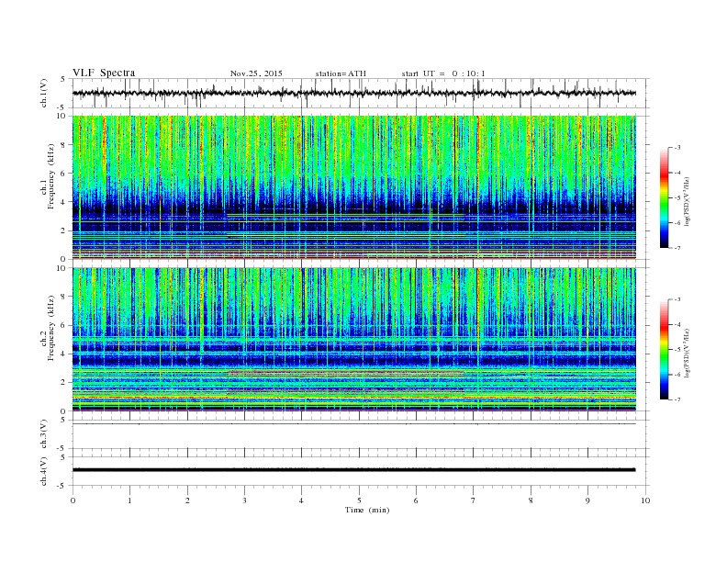Image resolution: width=727 pixels, height=562 pixels.
Task: Click the ch.1 voltage waveform trace
Action: point(353,93)
